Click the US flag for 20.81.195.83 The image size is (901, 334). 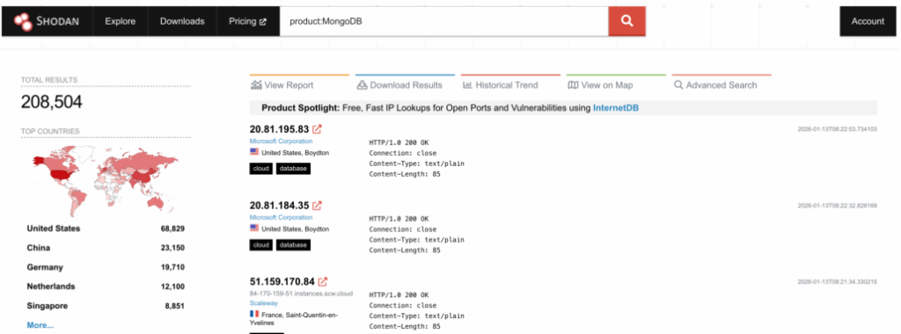[254, 152]
